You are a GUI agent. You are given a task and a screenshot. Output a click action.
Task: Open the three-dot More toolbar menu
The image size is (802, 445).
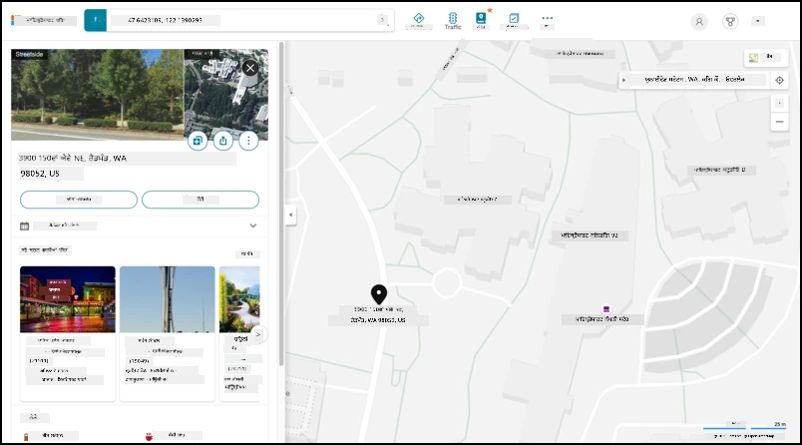pyautogui.click(x=547, y=20)
